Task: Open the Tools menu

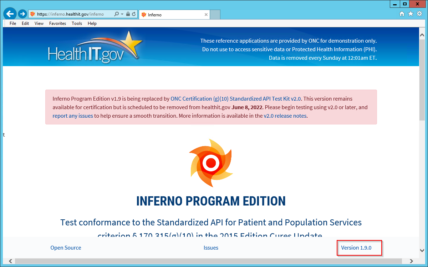Action: [x=77, y=23]
